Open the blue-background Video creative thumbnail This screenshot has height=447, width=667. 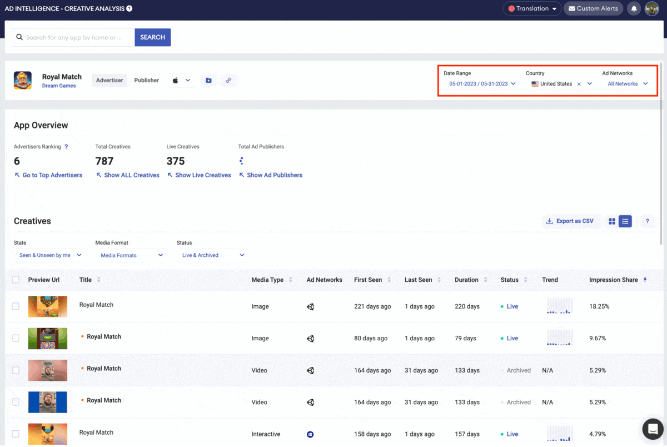pyautogui.click(x=48, y=402)
